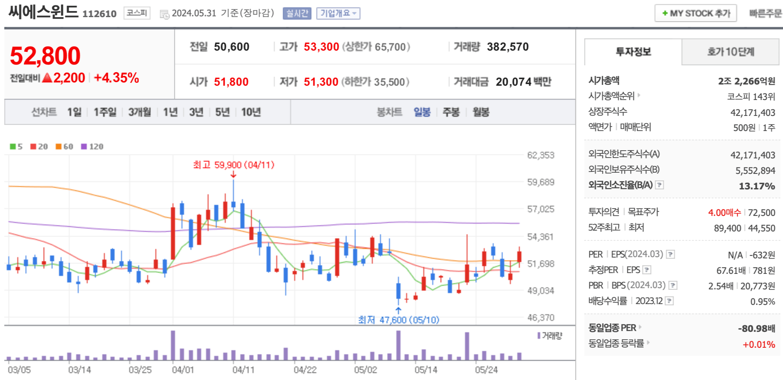Click the 코스피 market badge

click(x=137, y=13)
